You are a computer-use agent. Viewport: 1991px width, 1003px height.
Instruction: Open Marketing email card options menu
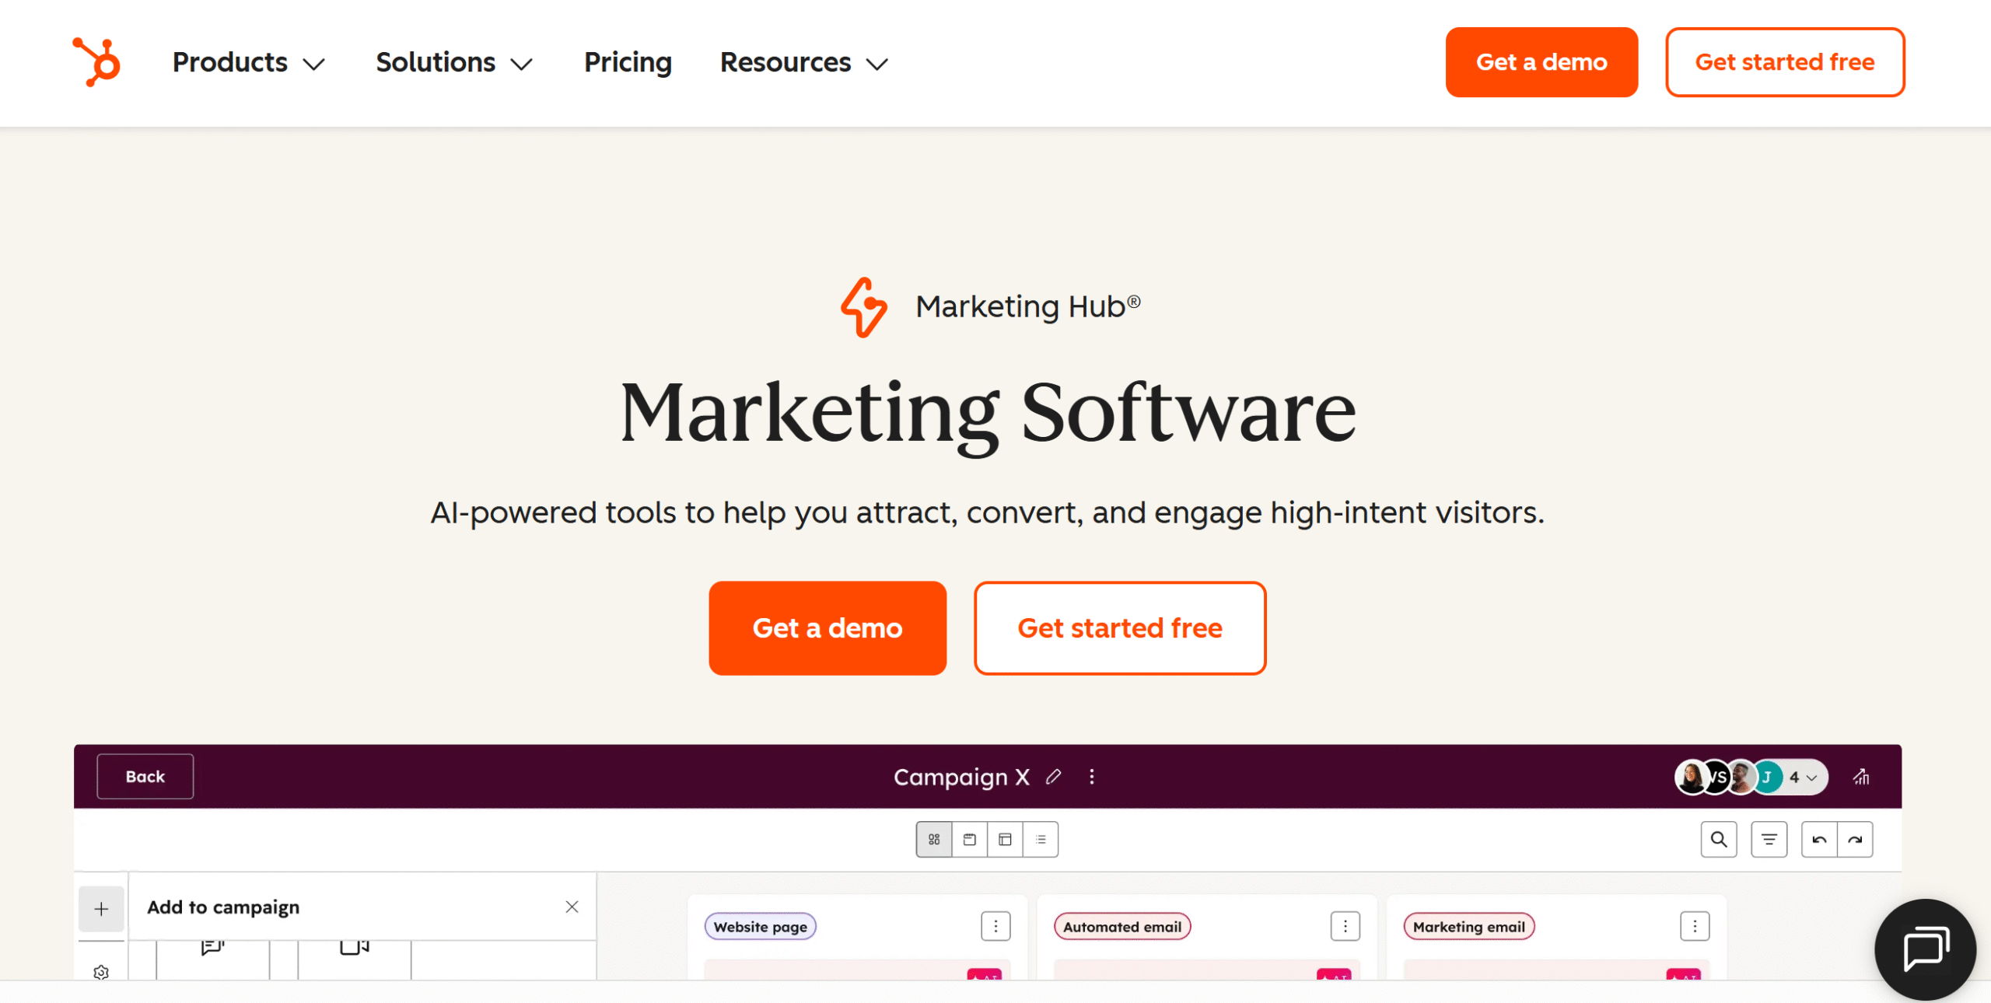coord(1695,926)
